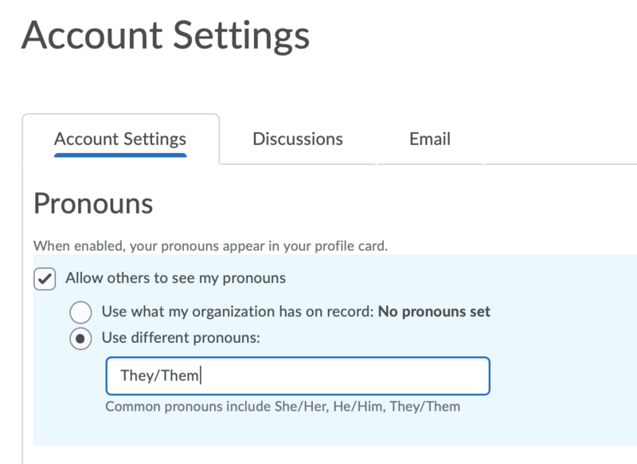Image resolution: width=637 pixels, height=464 pixels.
Task: Select the Account Settings tab
Action: [x=120, y=139]
